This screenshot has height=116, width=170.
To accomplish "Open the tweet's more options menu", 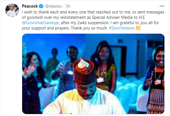I will coord(162,6).
